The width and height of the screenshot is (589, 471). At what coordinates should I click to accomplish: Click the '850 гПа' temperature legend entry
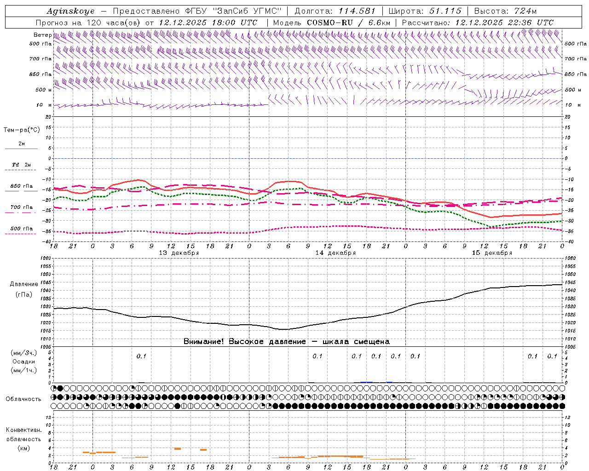(x=21, y=186)
